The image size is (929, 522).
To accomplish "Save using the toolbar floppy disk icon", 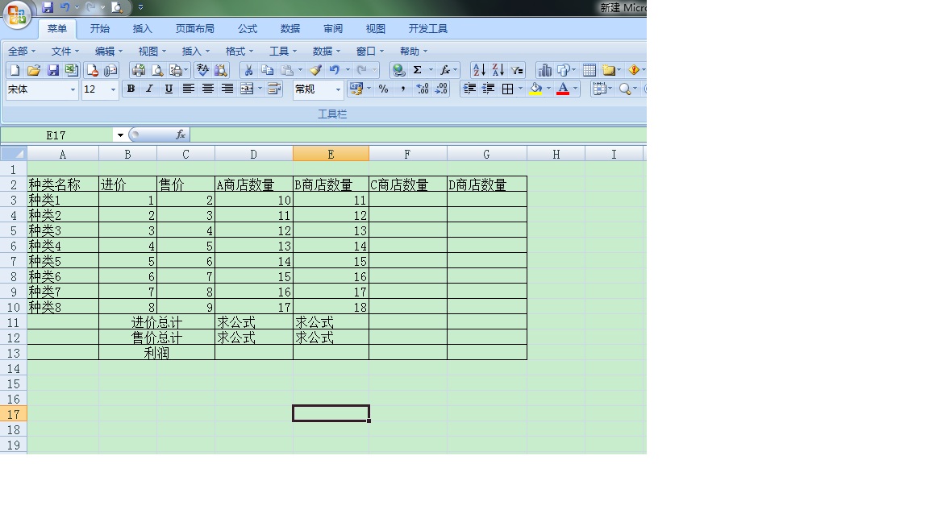I will 52,70.
